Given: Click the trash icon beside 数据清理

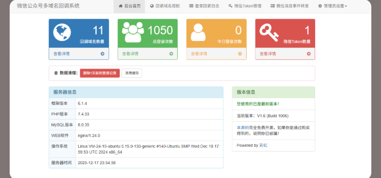Looking at the screenshot, I should click(56, 73).
